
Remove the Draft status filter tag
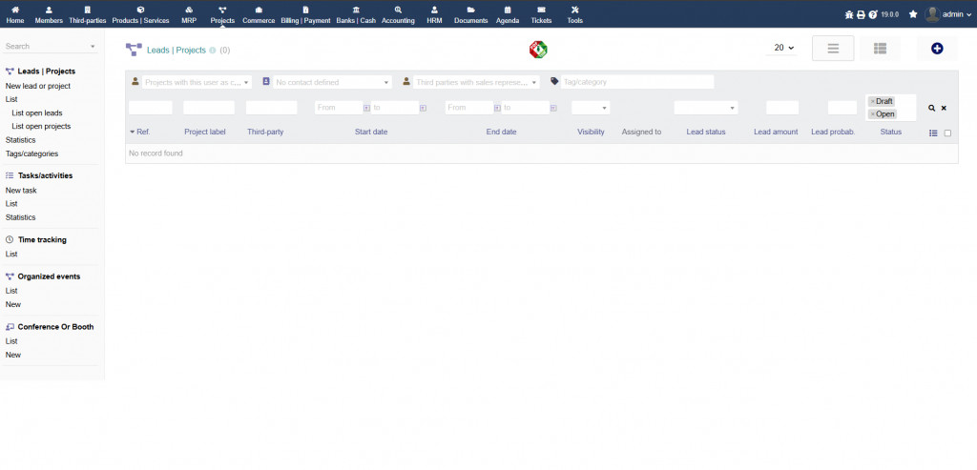872,101
